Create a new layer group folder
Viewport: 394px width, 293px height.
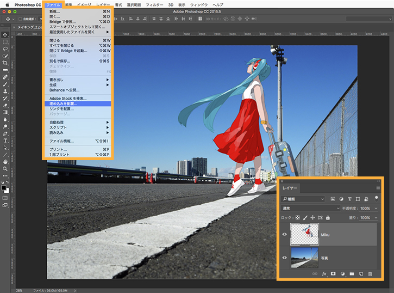click(x=352, y=273)
